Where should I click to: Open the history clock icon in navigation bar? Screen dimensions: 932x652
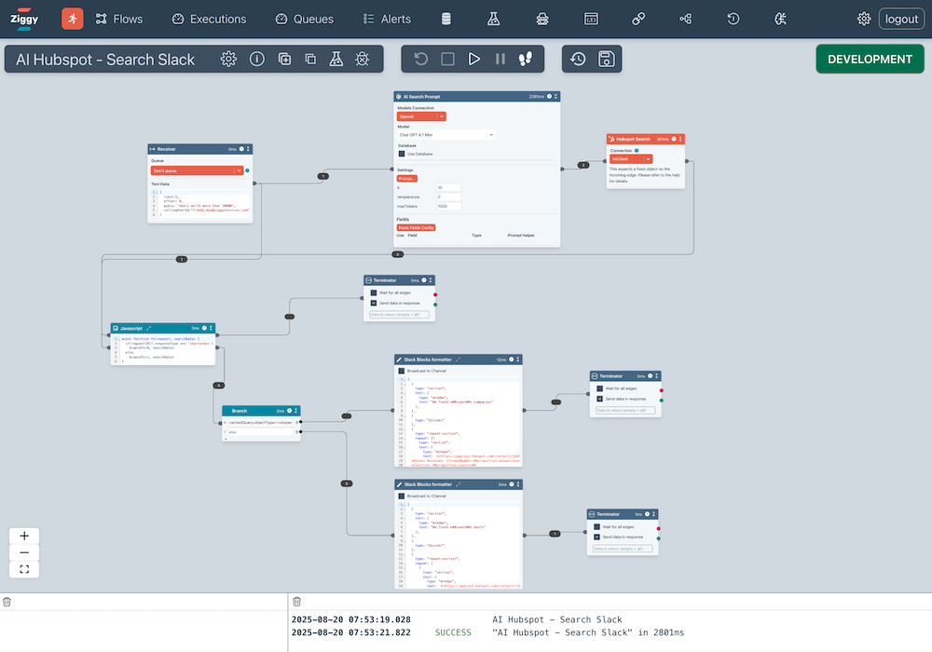733,19
